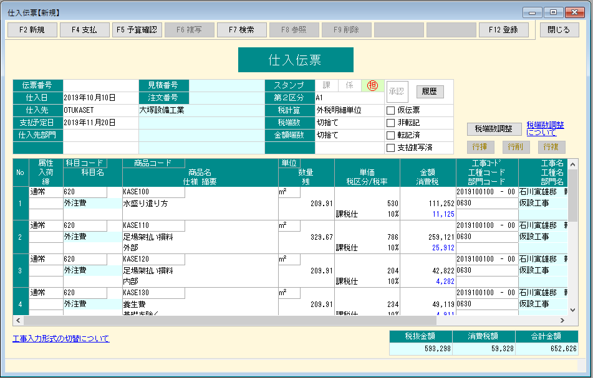Image resolution: width=593 pixels, height=378 pixels.
Task: Click unit price 786 cell
Action: [x=367, y=237]
